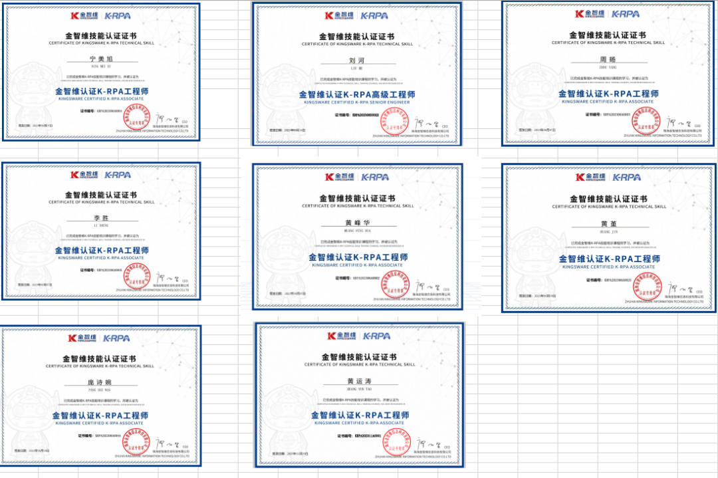The image size is (718, 478).
Task: Click the red seal on 周旸's certificate
Action: (646, 121)
